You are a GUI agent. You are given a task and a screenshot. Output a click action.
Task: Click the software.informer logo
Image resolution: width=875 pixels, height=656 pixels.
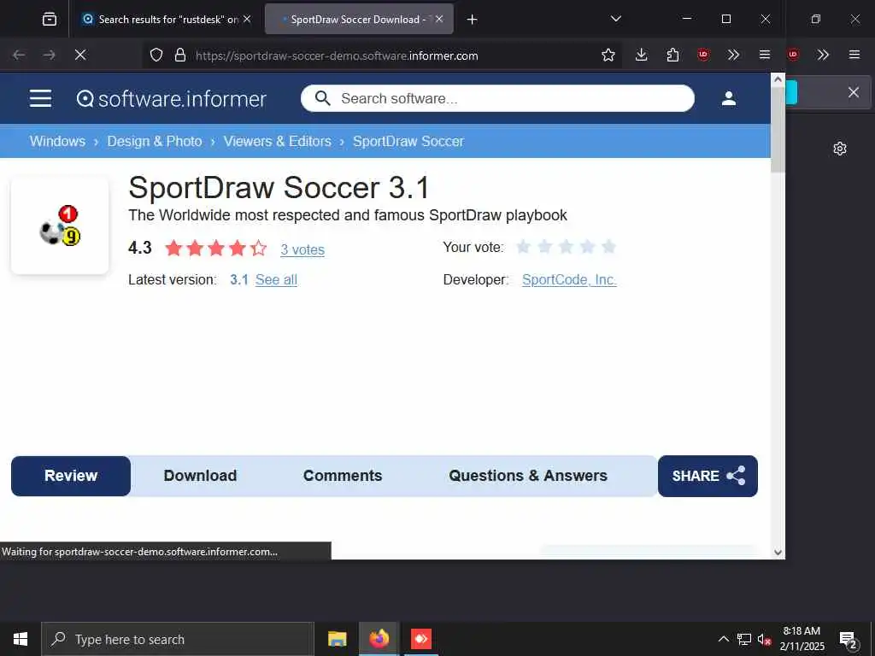[171, 99]
